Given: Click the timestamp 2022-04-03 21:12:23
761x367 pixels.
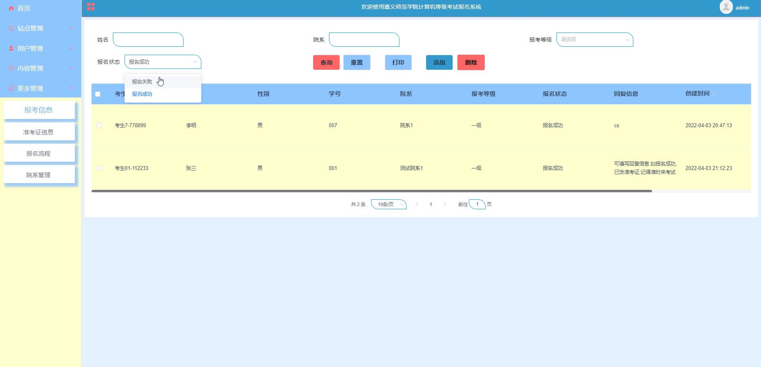Looking at the screenshot, I should (709, 168).
